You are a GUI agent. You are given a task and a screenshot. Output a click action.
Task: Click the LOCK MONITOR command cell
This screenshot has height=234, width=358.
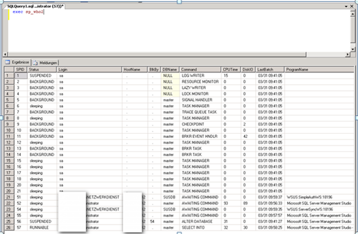pos(200,94)
